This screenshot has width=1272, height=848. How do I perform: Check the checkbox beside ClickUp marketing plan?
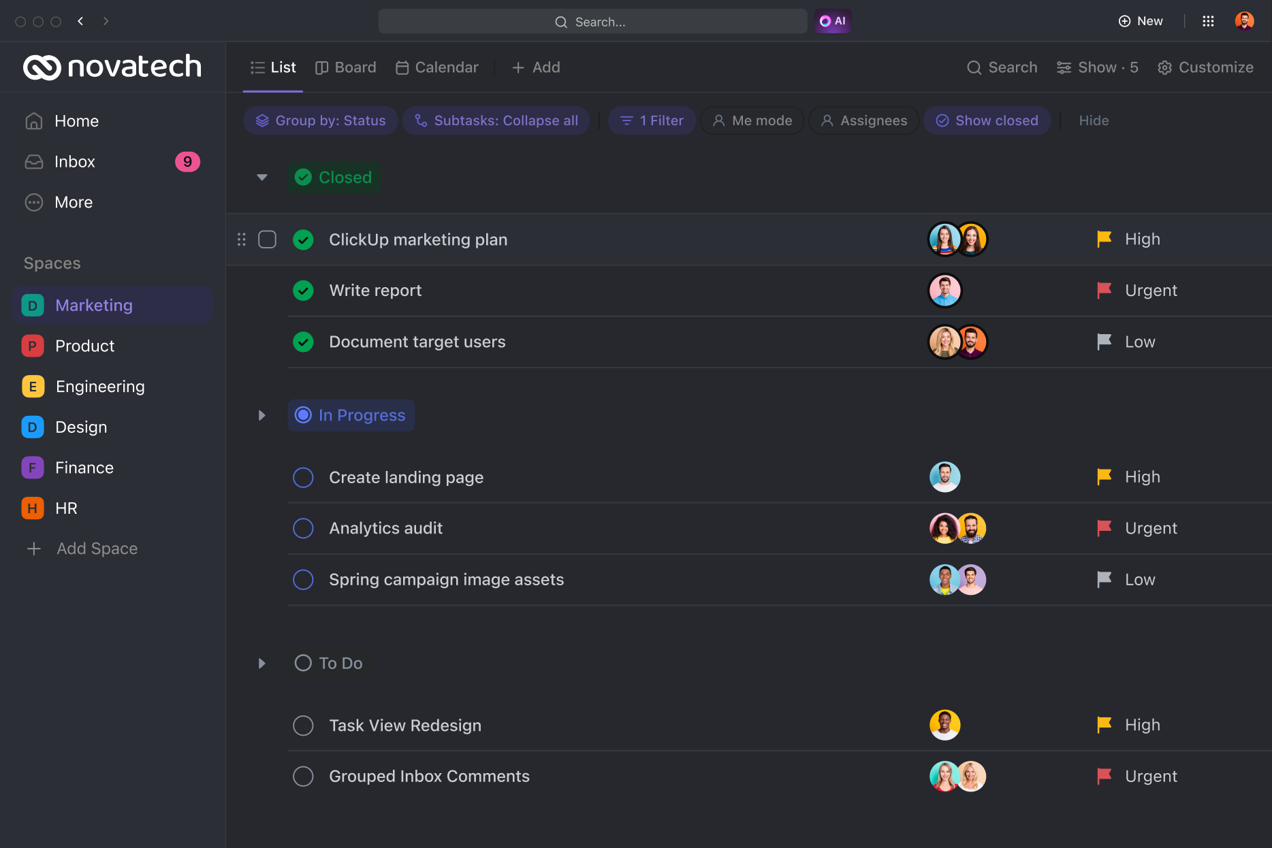coord(268,240)
